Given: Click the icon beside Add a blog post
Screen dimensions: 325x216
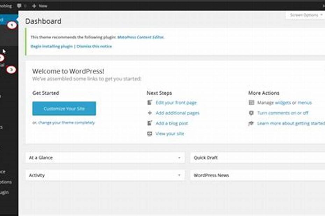Looking at the screenshot, I should (150, 123).
